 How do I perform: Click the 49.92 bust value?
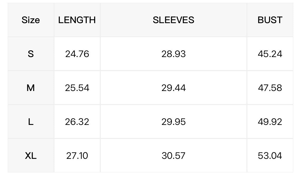[270, 122]
